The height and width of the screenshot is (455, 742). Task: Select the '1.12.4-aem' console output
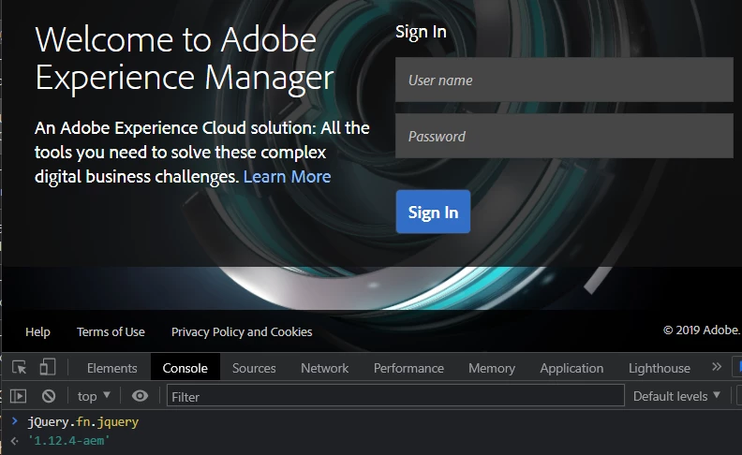pos(68,441)
